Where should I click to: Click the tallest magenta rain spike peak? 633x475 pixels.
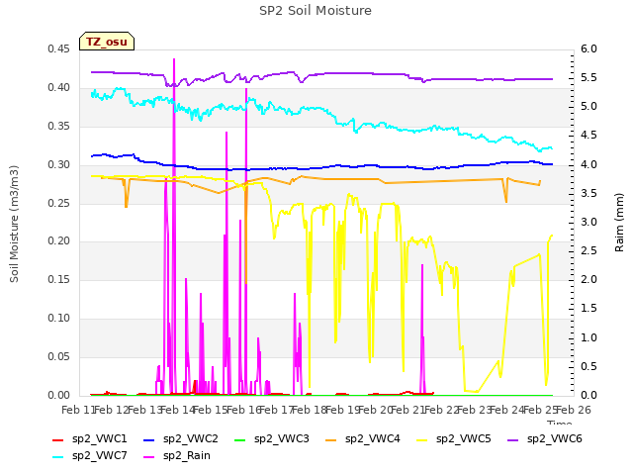tap(174, 59)
